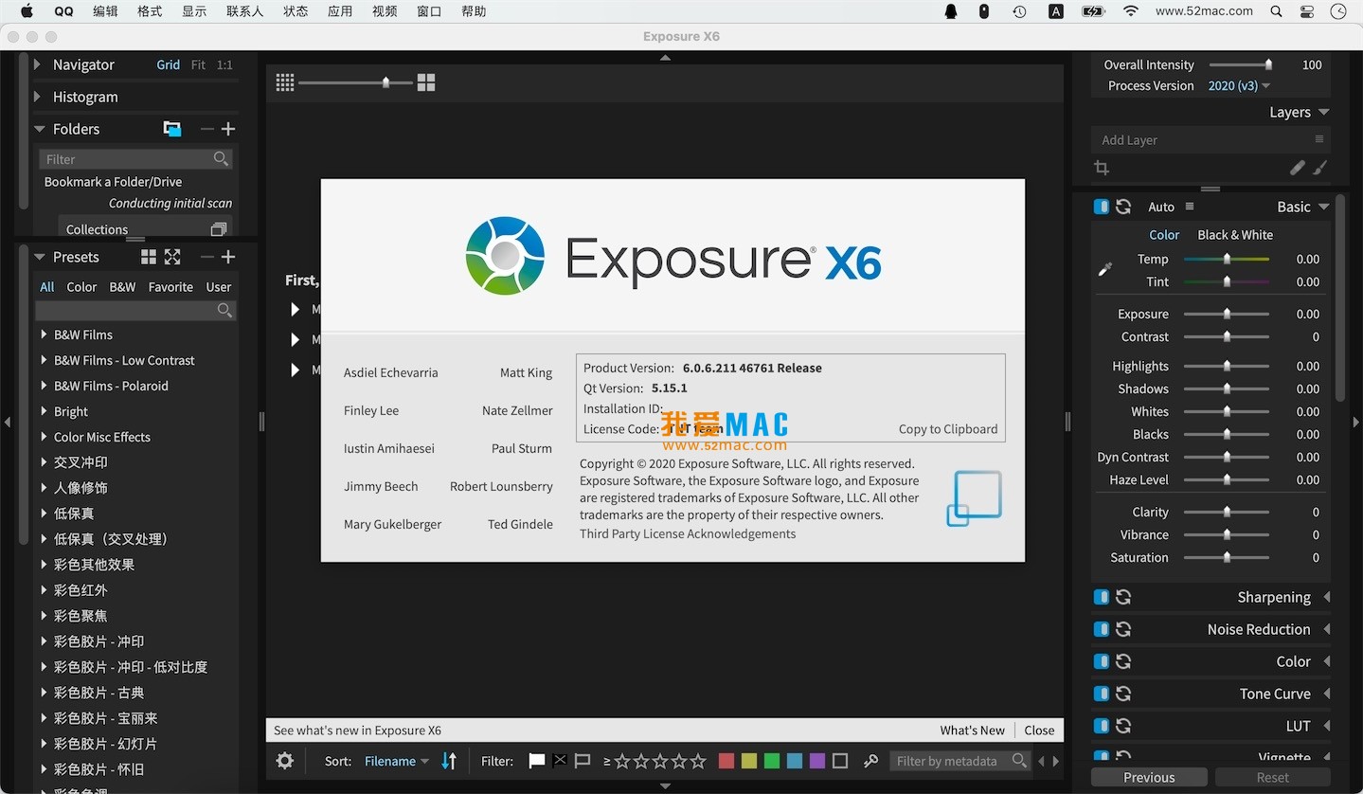Click the What's New button
This screenshot has width=1363, height=794.
(972, 730)
